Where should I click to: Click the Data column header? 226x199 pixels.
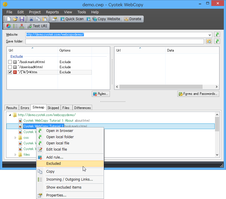(x=192, y=50)
